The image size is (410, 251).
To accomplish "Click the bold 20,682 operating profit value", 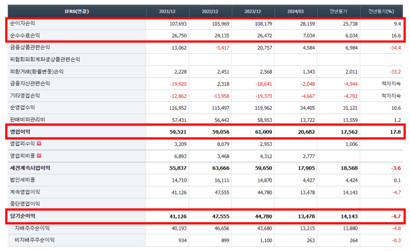I will pos(307,132).
